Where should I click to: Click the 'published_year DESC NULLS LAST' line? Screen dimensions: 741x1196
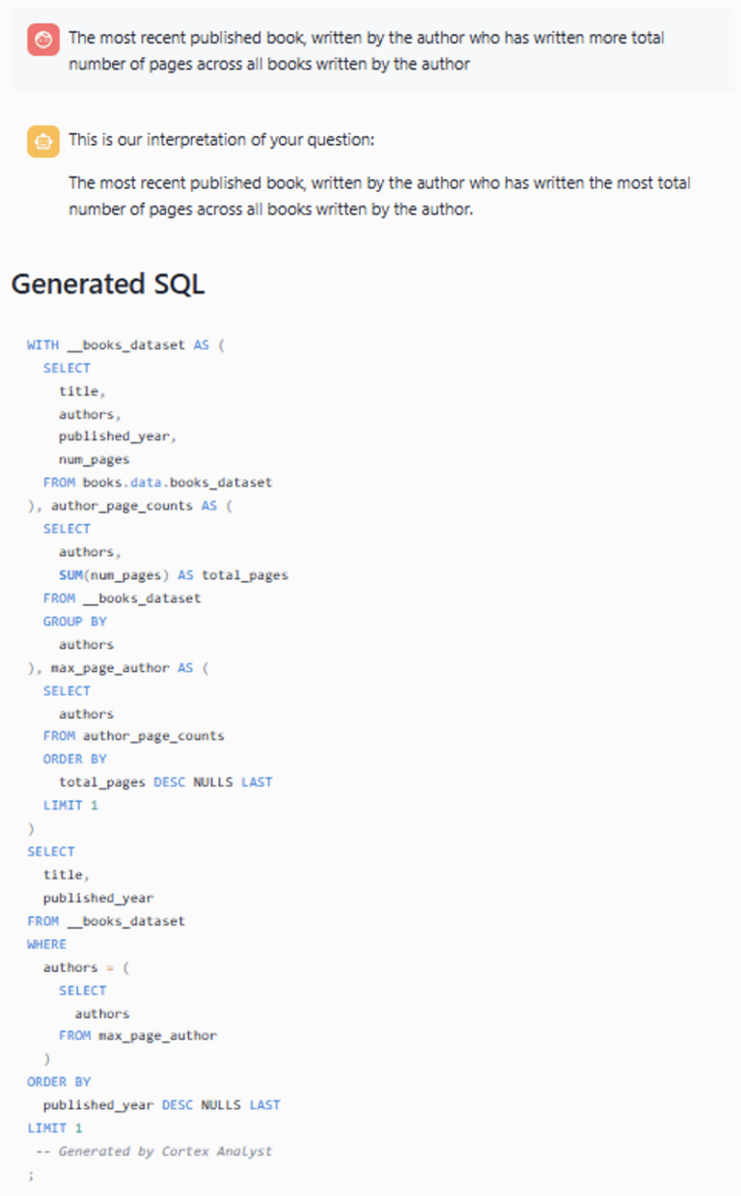161,1104
